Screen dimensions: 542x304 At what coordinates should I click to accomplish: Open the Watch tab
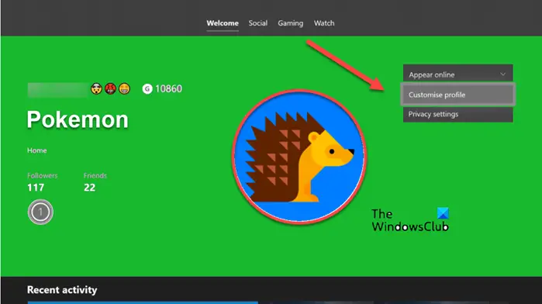pyautogui.click(x=324, y=23)
